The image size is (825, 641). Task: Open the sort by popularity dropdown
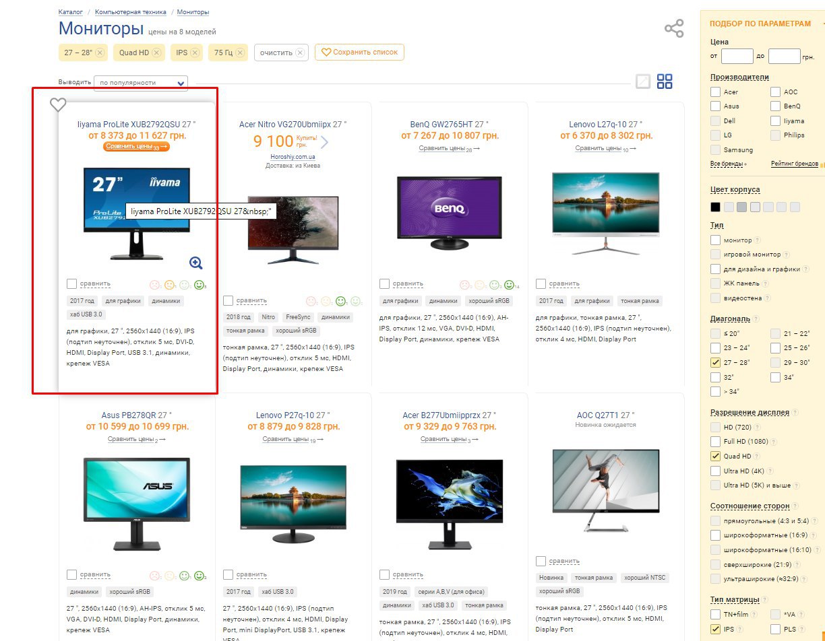(x=141, y=83)
